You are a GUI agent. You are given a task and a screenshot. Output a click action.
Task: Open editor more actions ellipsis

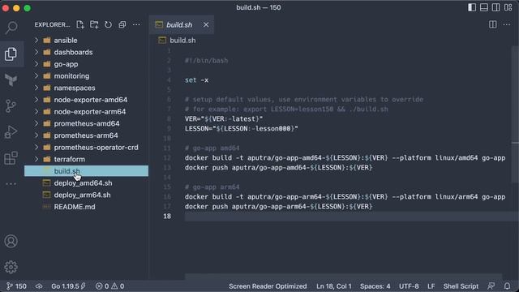pyautogui.click(x=507, y=24)
